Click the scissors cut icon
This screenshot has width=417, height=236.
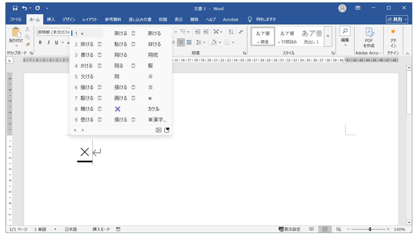click(x=27, y=30)
